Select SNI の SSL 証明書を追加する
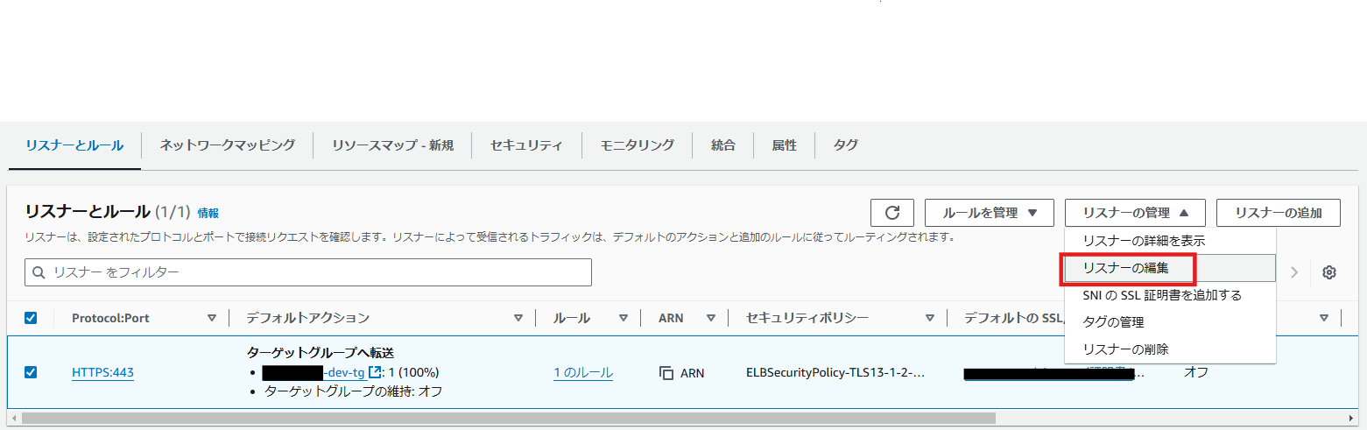Screen dimensions: 1367x430 click(x=1170, y=295)
